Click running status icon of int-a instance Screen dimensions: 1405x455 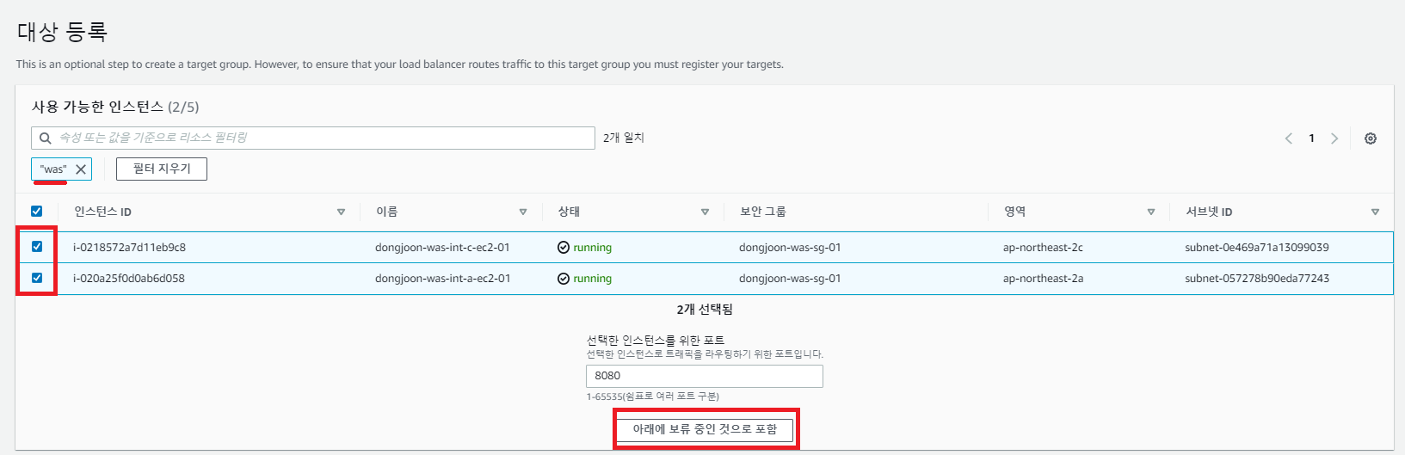pos(564,279)
